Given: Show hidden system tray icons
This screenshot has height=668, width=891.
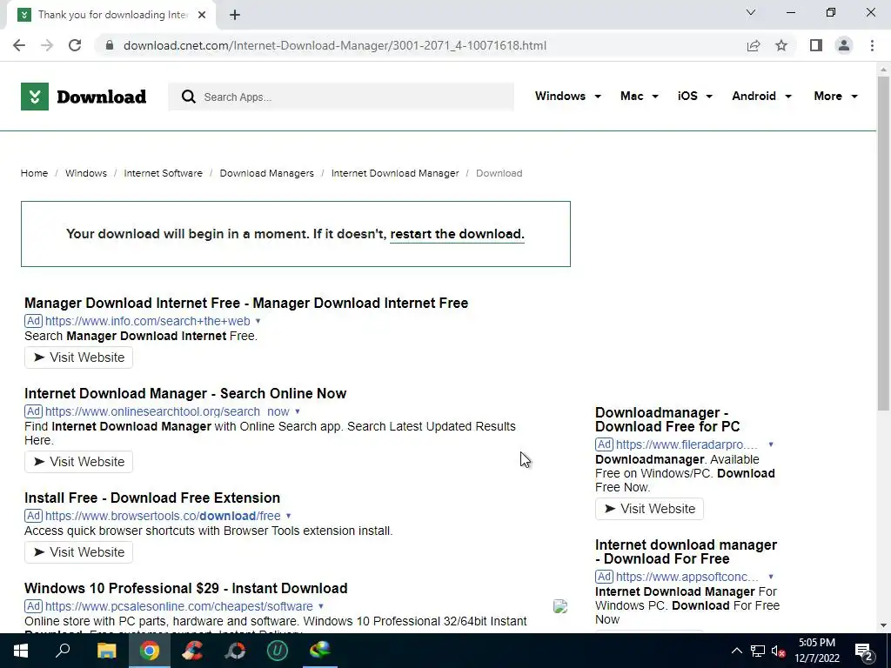Looking at the screenshot, I should (x=736, y=651).
